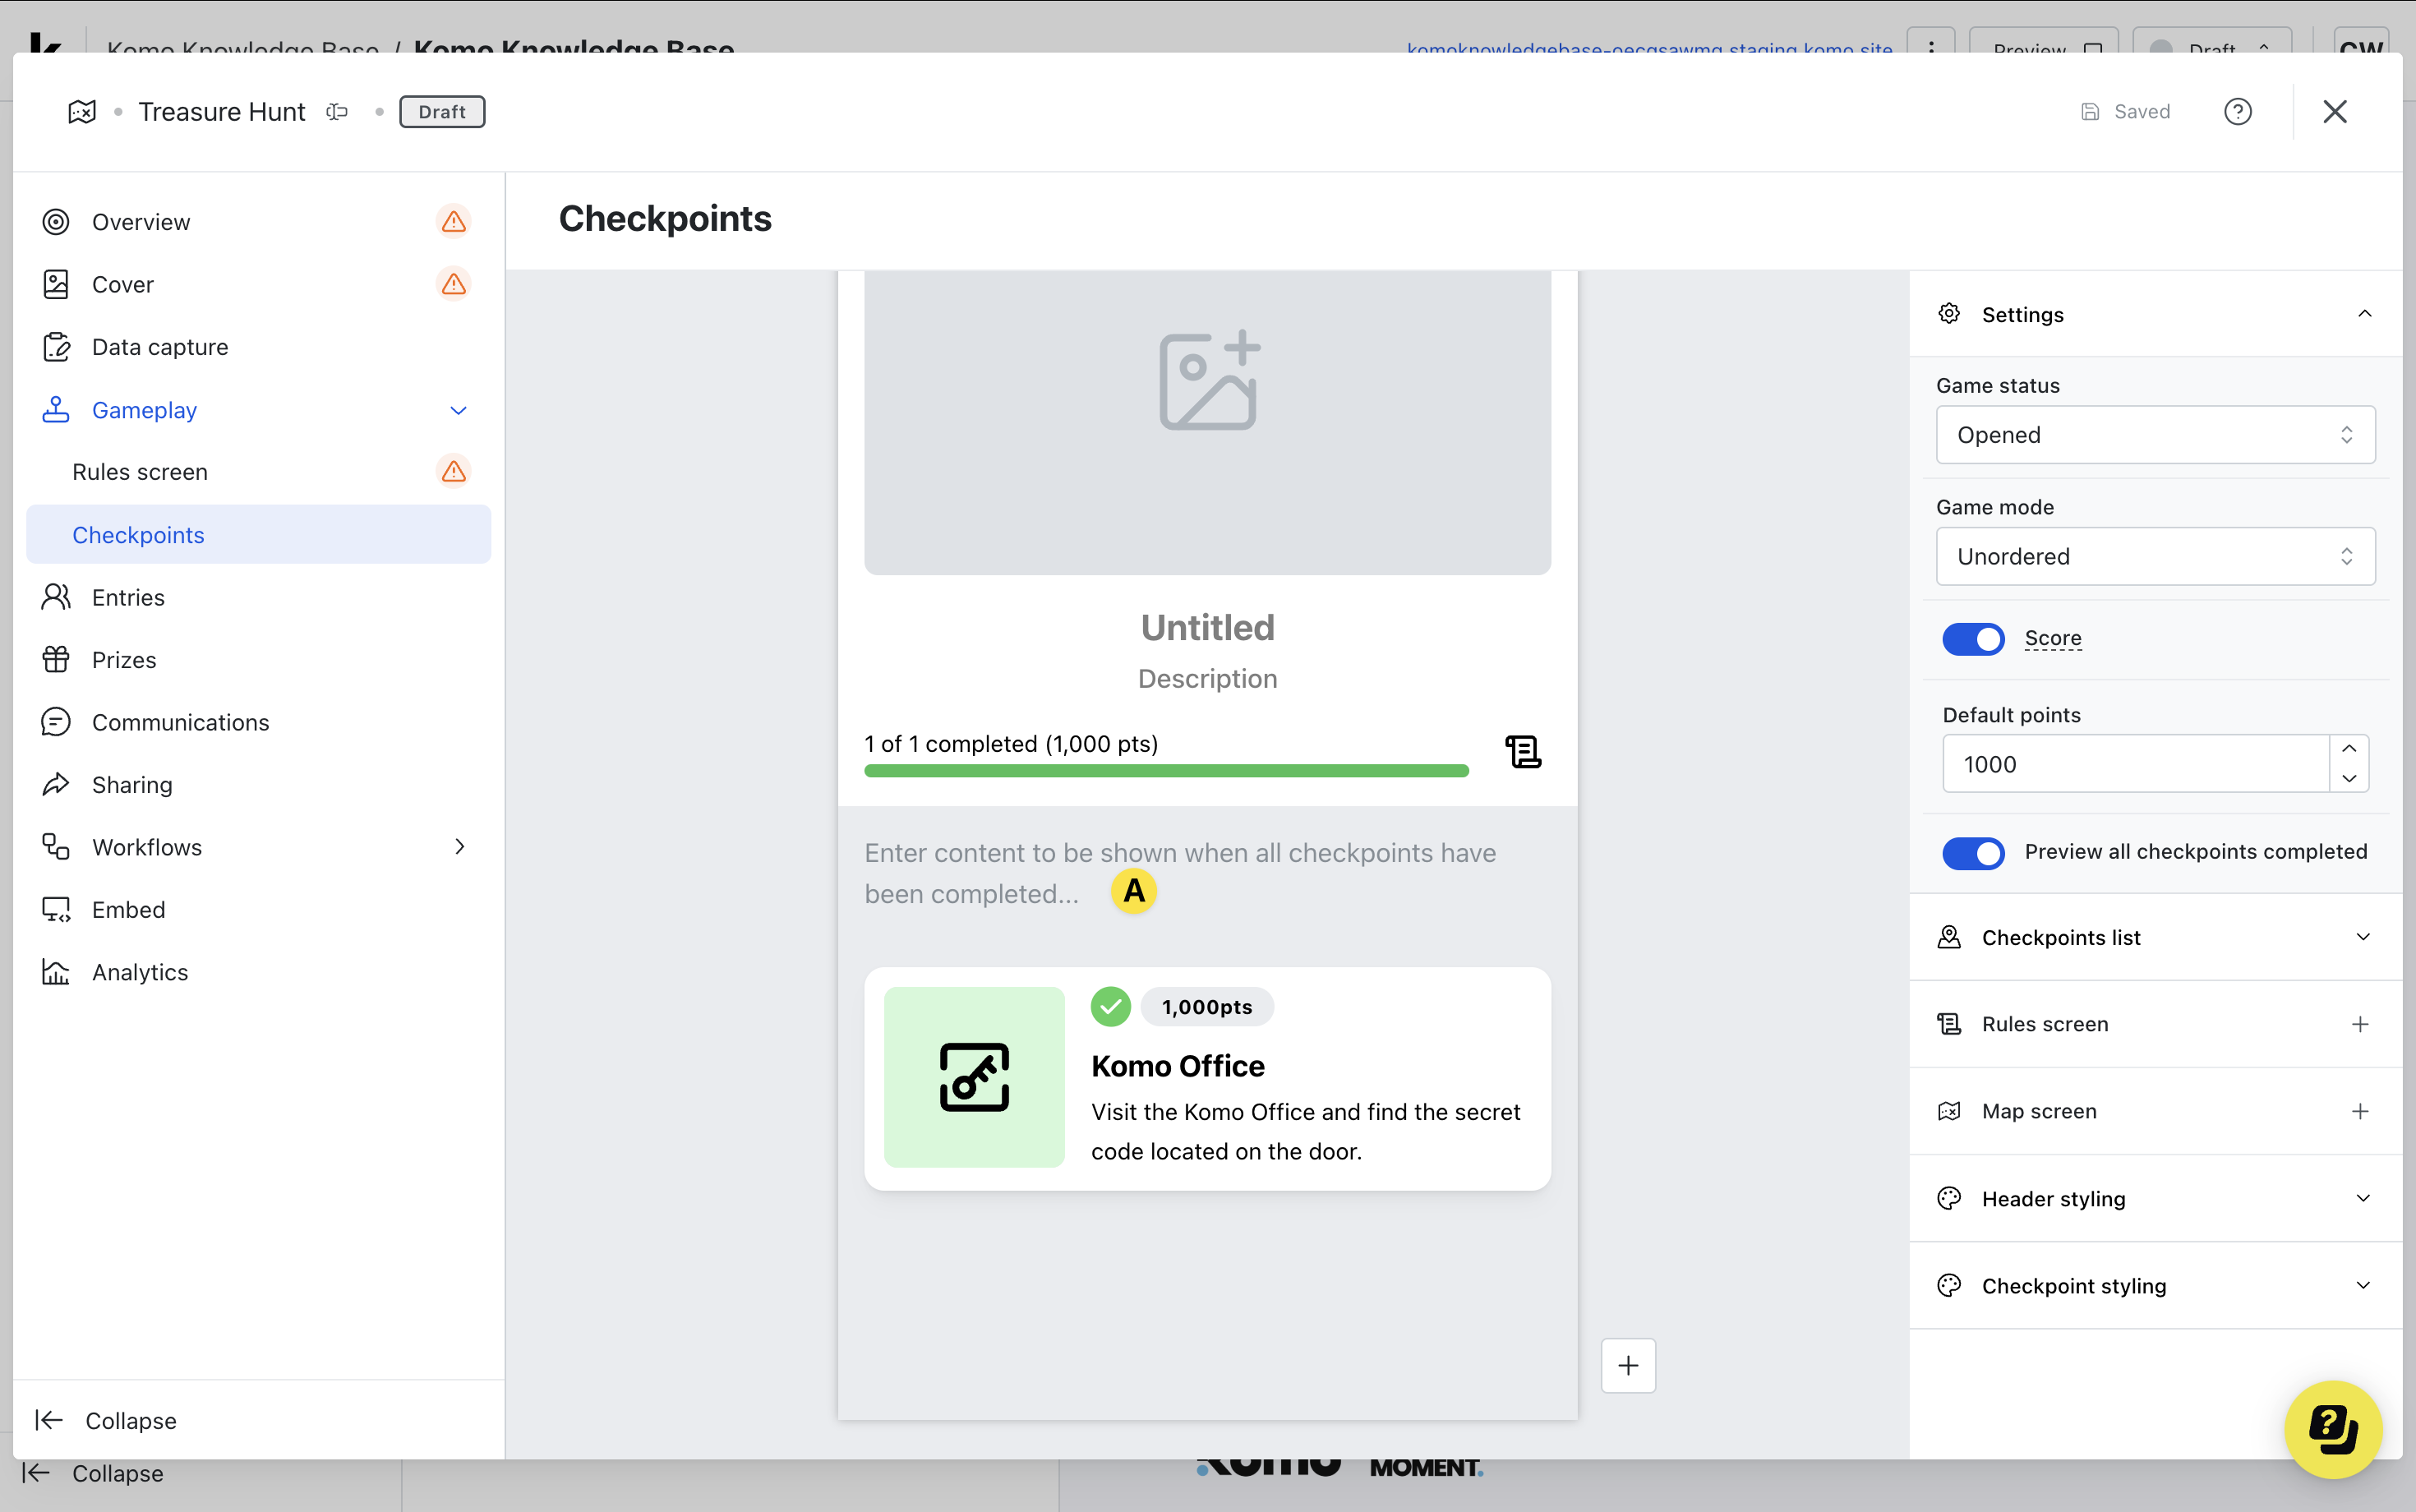Click the help question mark icon

2237,111
